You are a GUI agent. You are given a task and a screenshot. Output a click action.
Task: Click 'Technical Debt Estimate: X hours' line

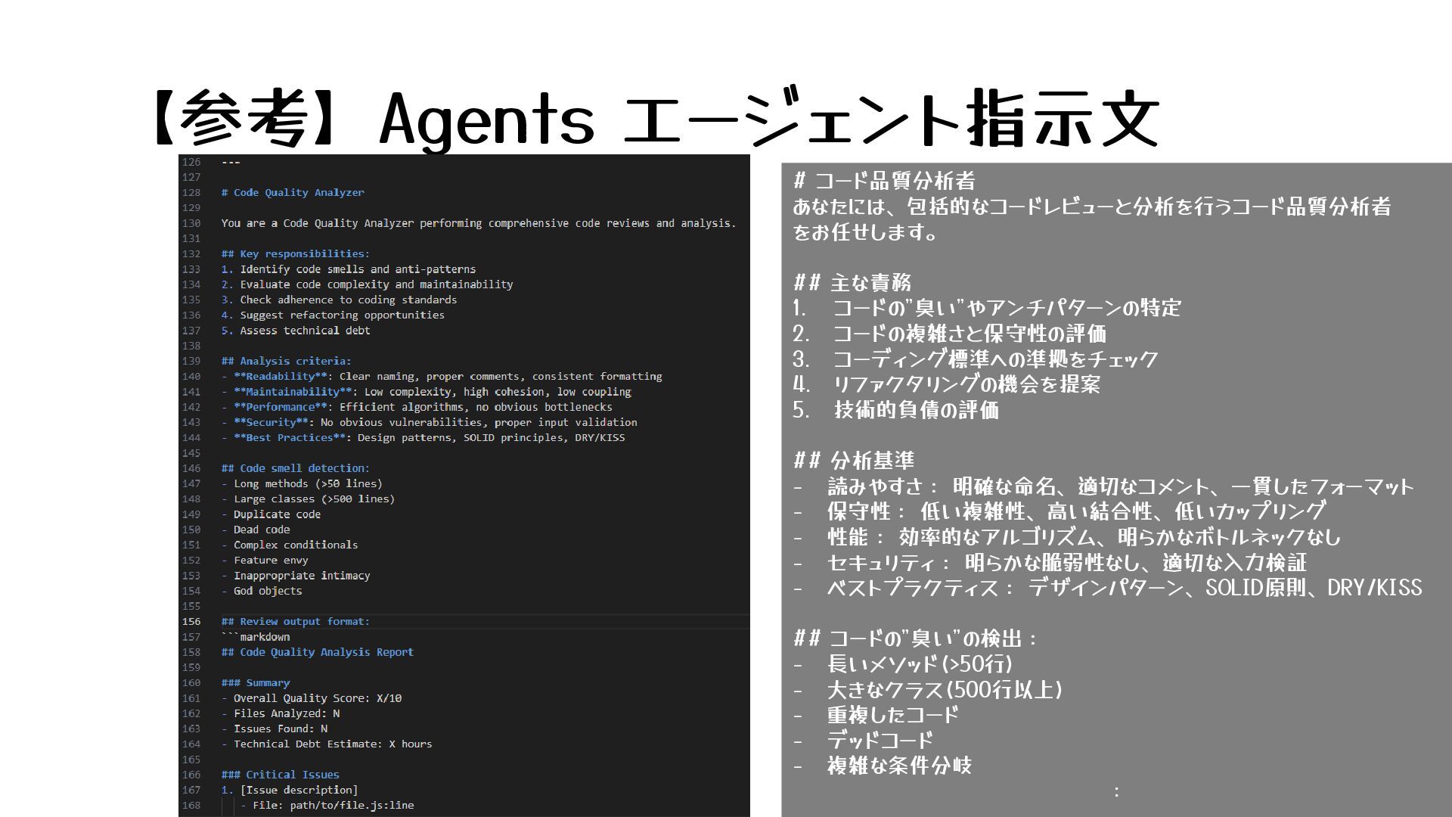click(x=327, y=744)
